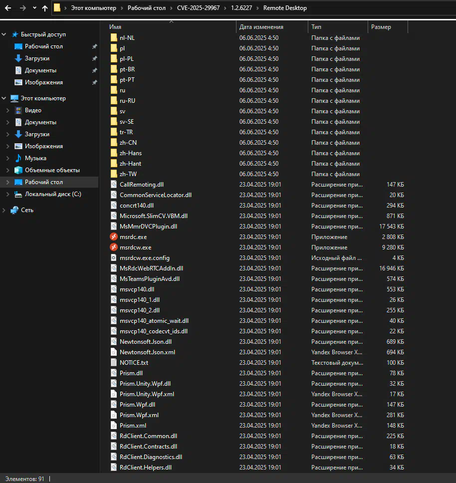This screenshot has width=456, height=483.
Task: Select the msrdc.exe application icon
Action: 114,237
